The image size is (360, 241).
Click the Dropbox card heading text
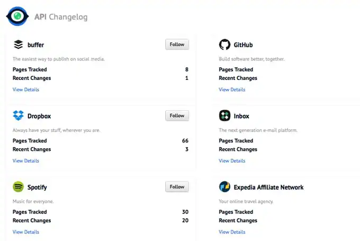(39, 115)
